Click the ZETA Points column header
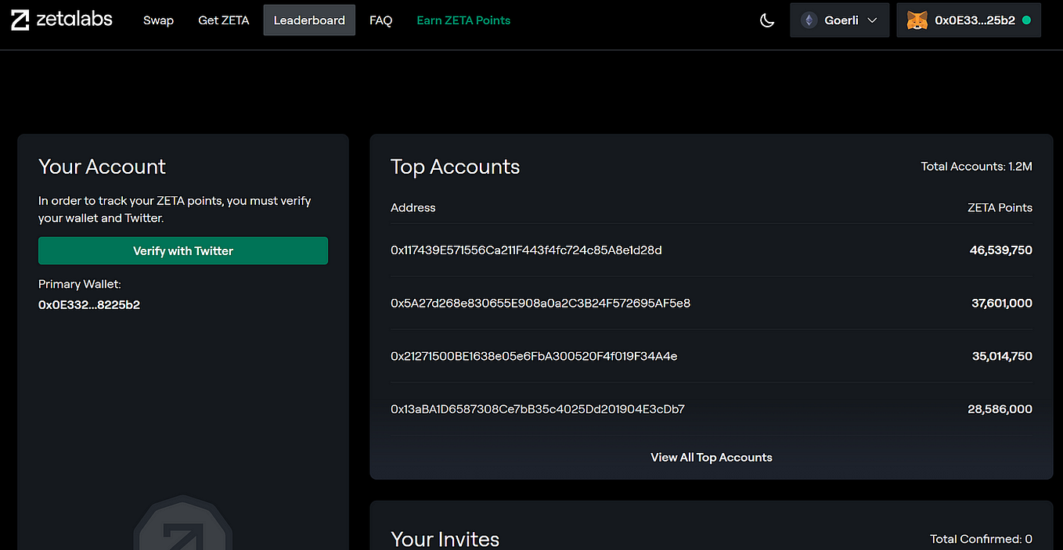1063x550 pixels. [1000, 207]
